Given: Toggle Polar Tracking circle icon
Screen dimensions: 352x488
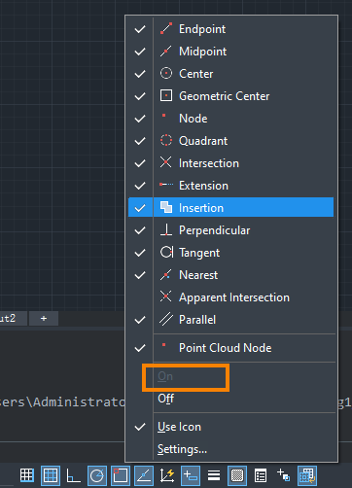Looking at the screenshot, I should 97,475.
